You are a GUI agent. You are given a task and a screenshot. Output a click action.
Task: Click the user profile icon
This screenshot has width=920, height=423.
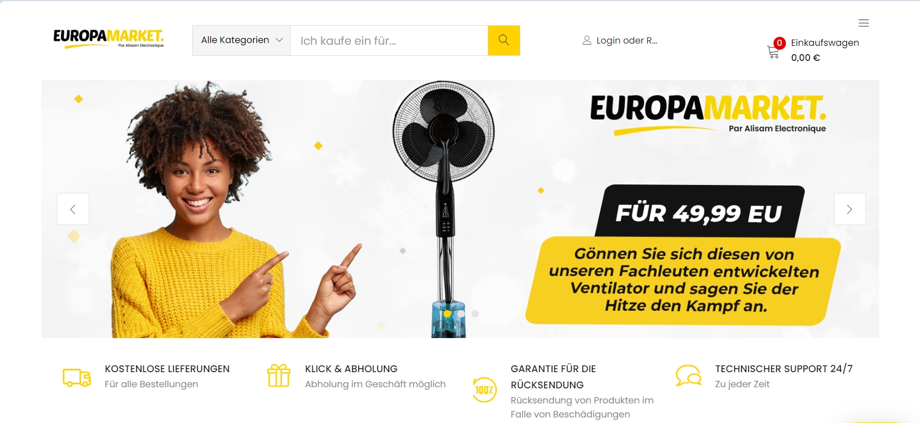(587, 40)
